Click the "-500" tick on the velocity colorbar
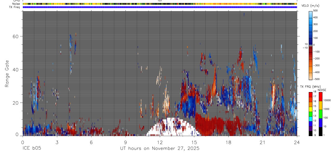The height and width of the screenshot is (154, 334). click(x=317, y=79)
